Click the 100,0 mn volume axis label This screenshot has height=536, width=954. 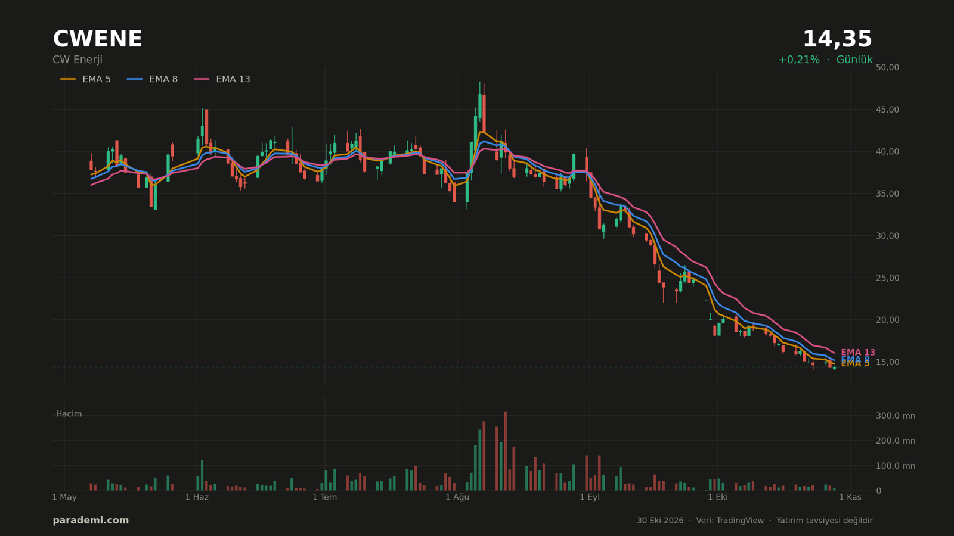click(x=896, y=466)
